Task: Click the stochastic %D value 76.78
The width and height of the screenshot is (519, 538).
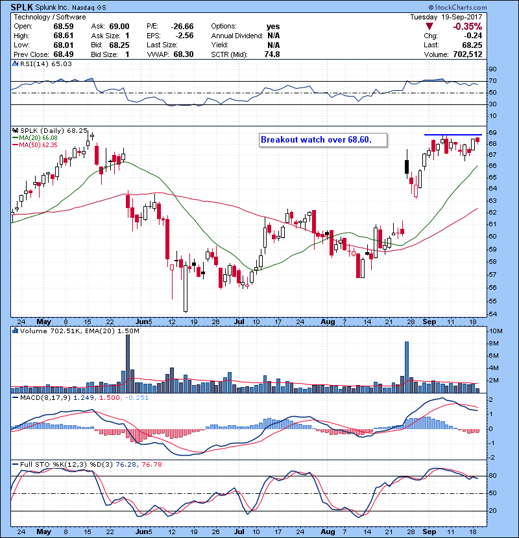Action: pyautogui.click(x=151, y=465)
